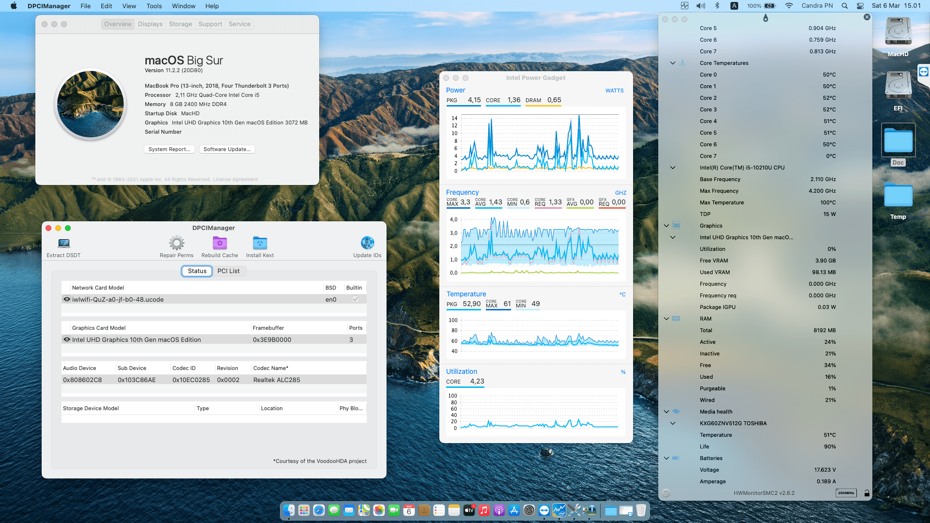Open the Temp folder on desktop
The image size is (930, 523).
(x=898, y=195)
